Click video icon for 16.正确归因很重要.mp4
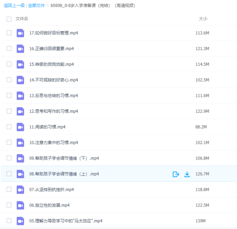 (x=21, y=49)
